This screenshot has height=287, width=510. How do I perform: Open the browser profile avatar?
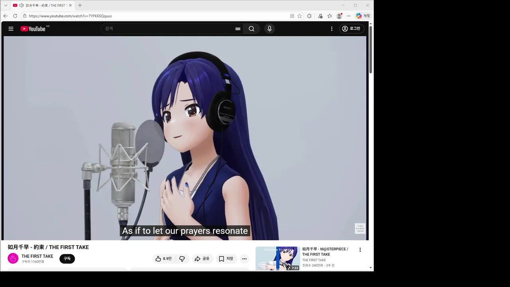click(x=339, y=16)
